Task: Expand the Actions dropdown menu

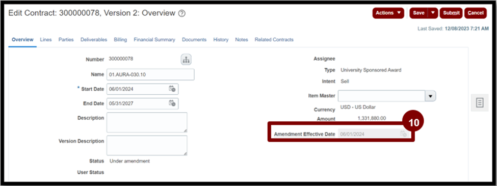Action: [x=388, y=13]
